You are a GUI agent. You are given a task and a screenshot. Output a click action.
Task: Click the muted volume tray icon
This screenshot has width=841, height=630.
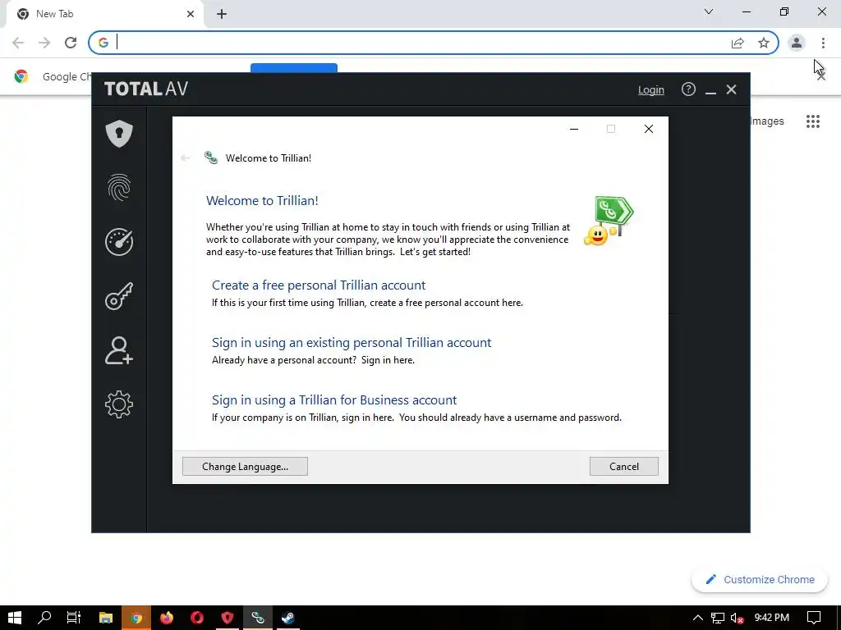pos(738,618)
